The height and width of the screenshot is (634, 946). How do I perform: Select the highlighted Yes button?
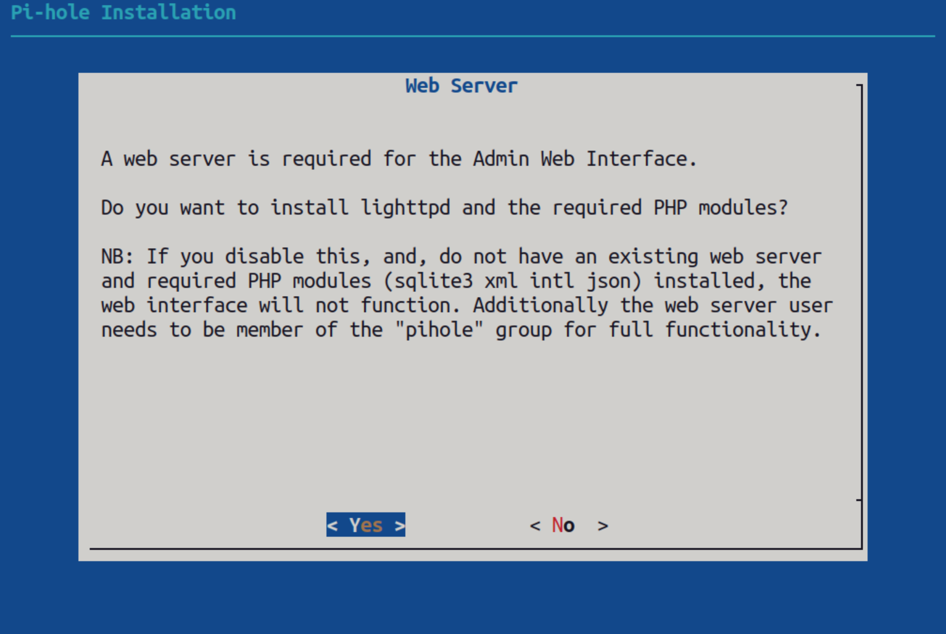pyautogui.click(x=366, y=525)
